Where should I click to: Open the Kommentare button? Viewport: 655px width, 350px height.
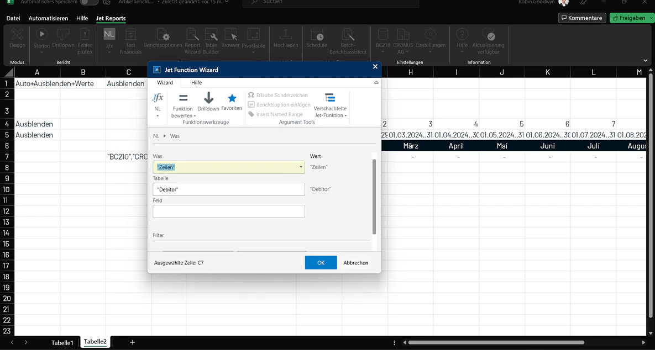coord(582,18)
